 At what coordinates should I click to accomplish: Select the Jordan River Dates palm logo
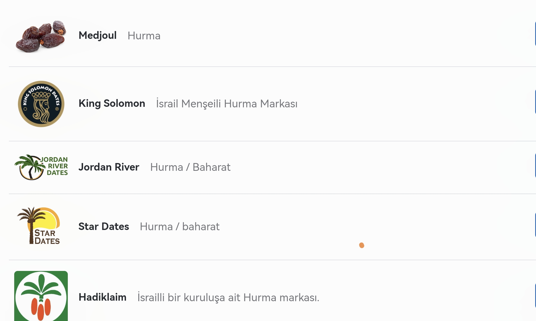[41, 167]
